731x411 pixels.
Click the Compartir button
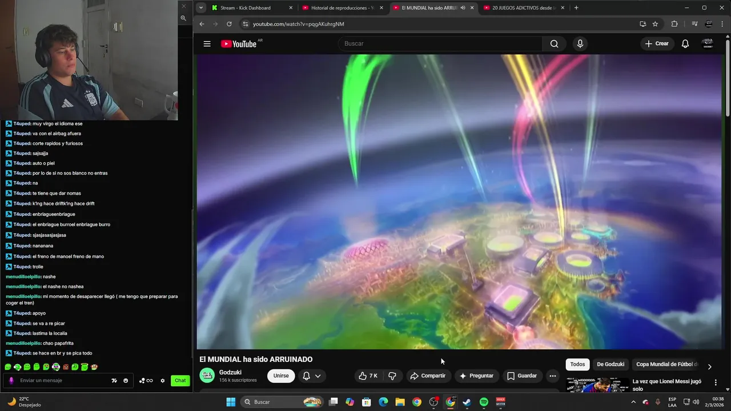click(428, 376)
